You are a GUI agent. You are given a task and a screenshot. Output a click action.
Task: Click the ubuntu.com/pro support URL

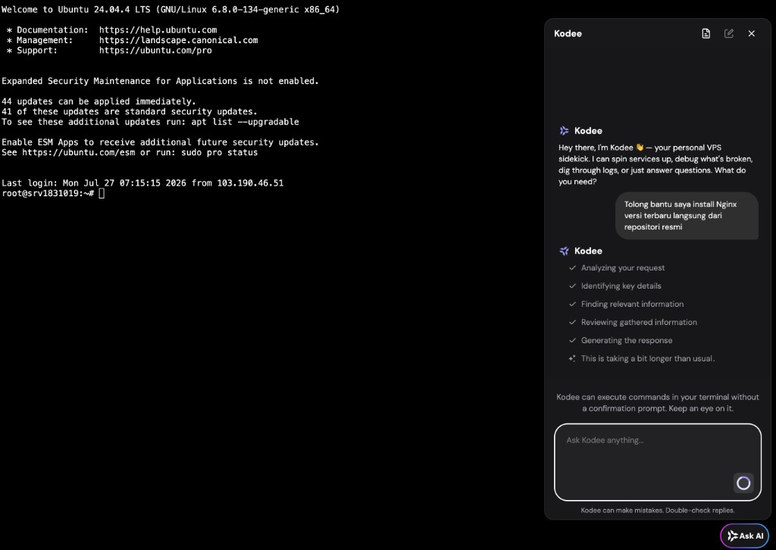[155, 51]
